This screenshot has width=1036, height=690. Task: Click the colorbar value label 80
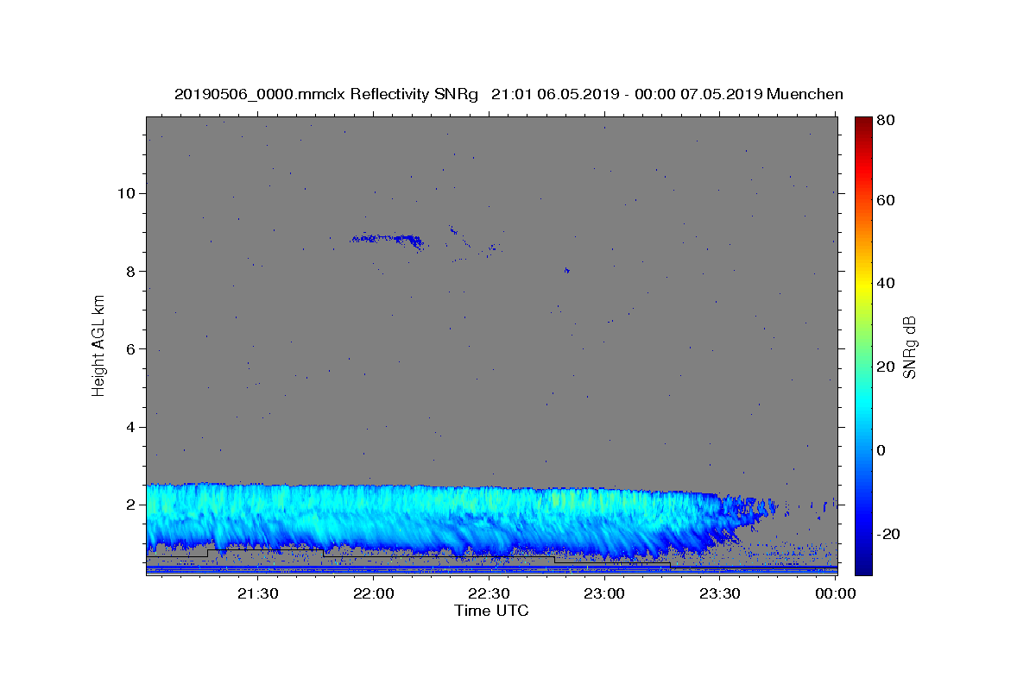884,121
